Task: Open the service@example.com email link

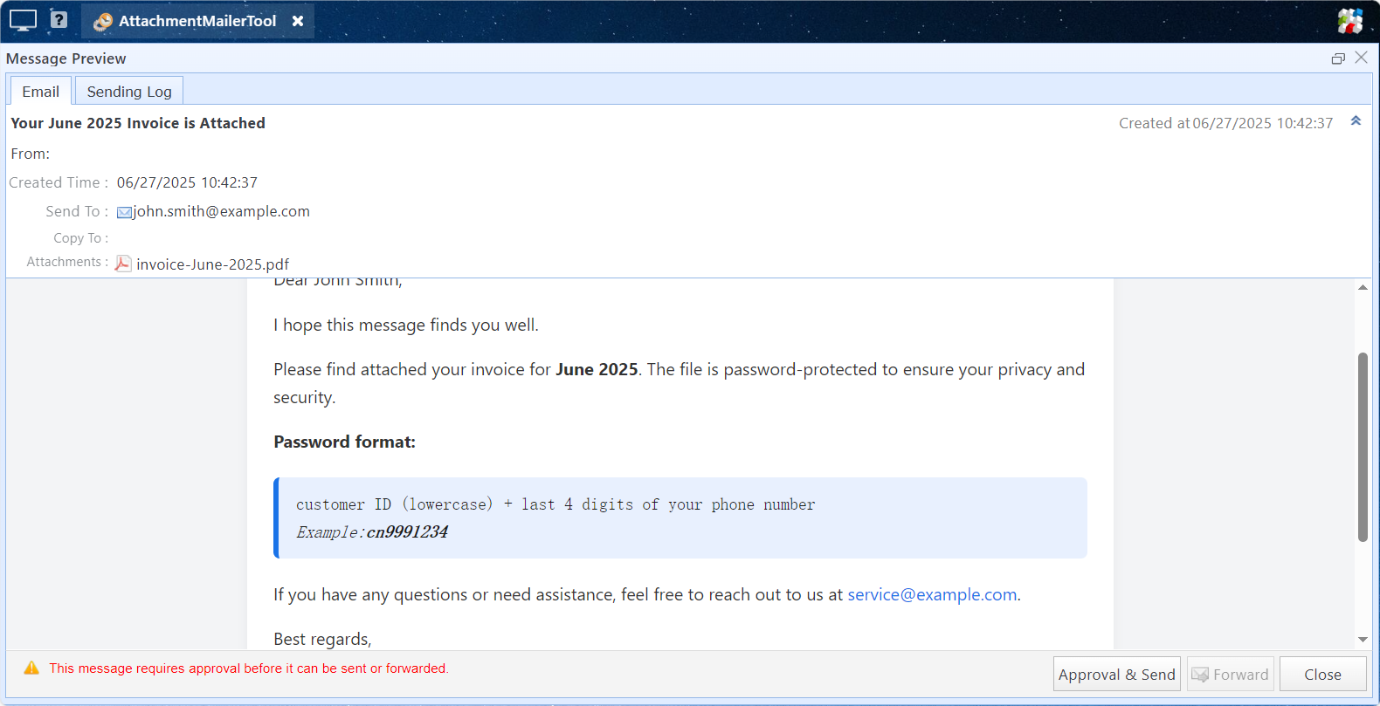Action: (932, 594)
